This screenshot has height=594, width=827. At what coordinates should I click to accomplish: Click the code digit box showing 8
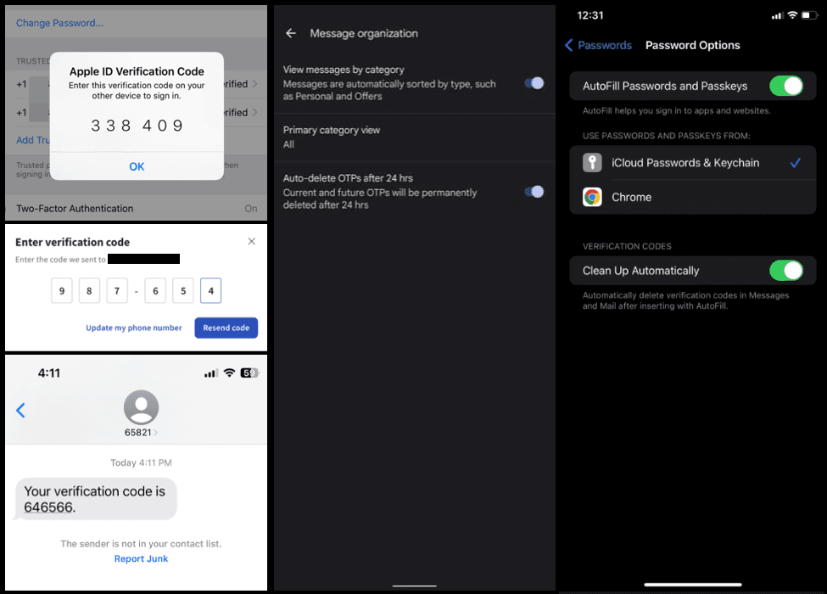[x=89, y=291]
